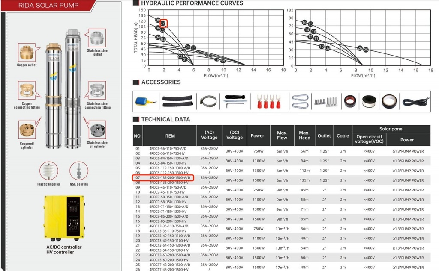This screenshot has width=439, height=271.
Task: Select the red and black tape roll
Action: pos(350,101)
